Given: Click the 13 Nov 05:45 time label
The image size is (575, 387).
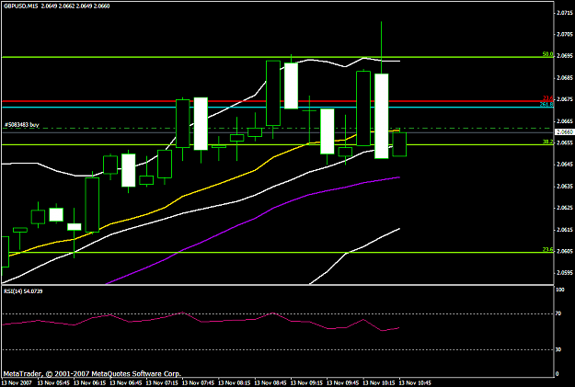Looking at the screenshot, I should click(x=52, y=383).
